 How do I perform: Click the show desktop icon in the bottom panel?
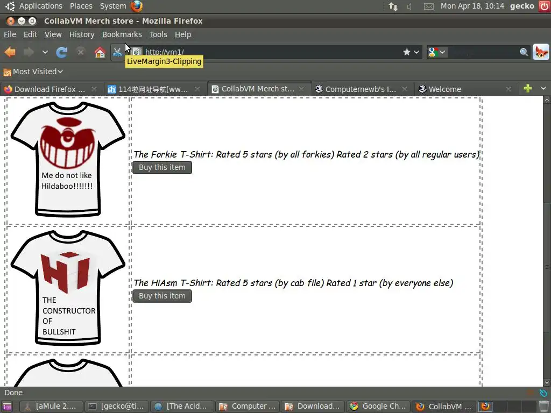click(6, 407)
